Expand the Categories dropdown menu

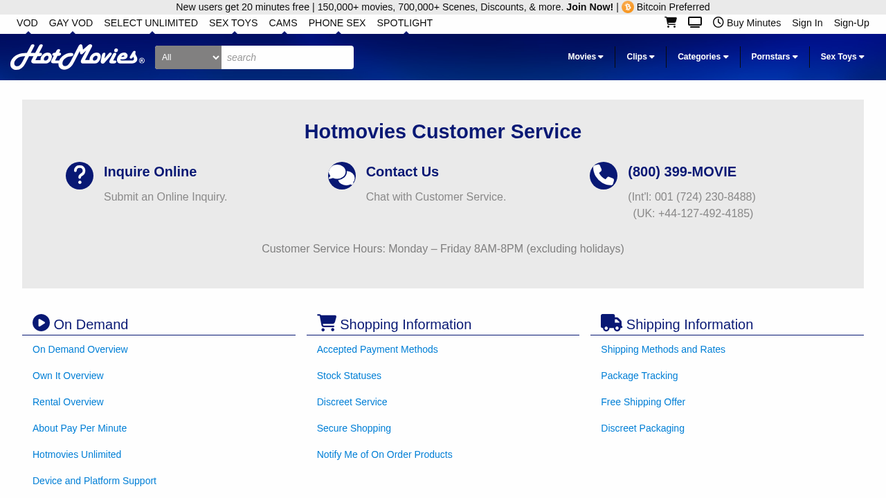click(x=703, y=57)
